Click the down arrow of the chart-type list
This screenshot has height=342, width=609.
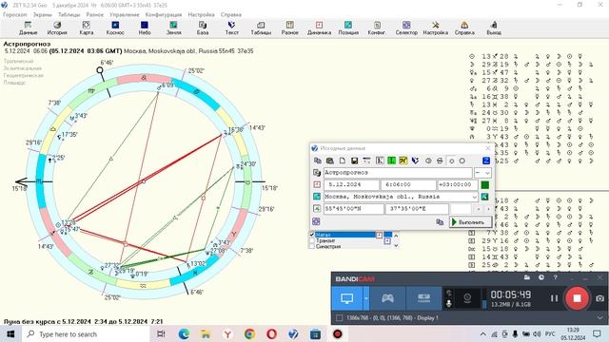click(396, 245)
